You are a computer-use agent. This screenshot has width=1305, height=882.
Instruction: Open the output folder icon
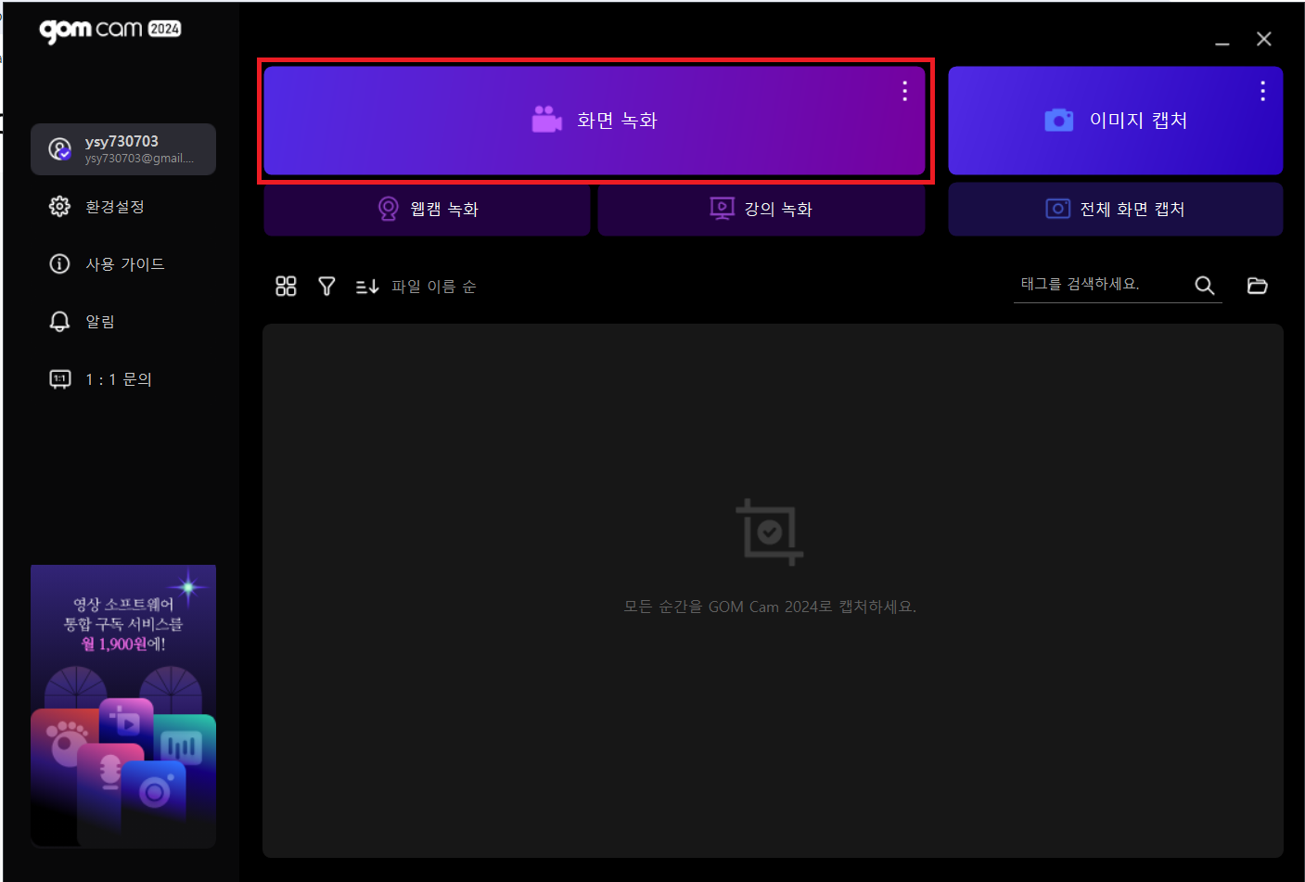(x=1257, y=286)
